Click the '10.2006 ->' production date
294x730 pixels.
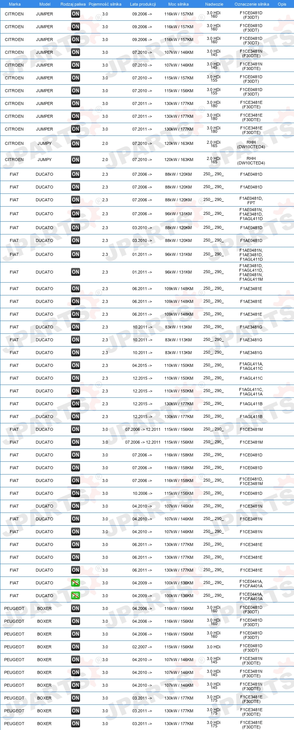click(x=142, y=493)
